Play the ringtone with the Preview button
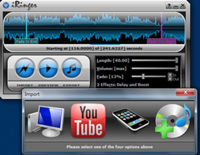 [x=48, y=68]
